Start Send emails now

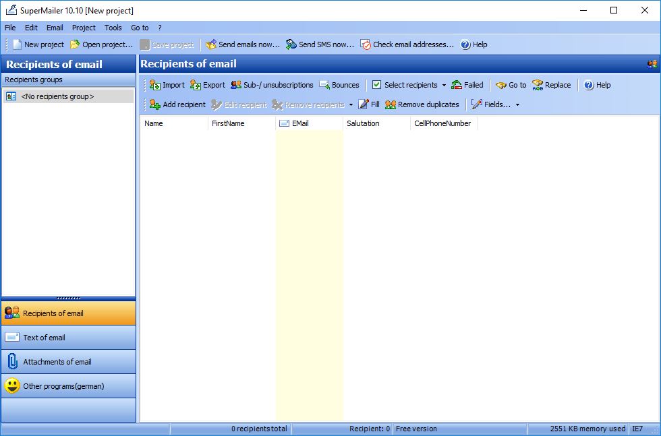click(x=243, y=44)
